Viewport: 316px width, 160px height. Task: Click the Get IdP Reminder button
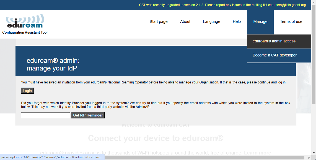point(88,115)
